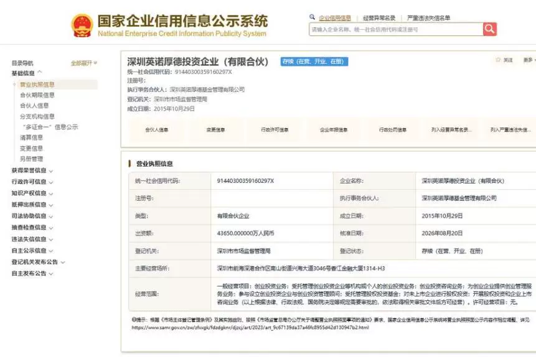Expand the 知识产权信息 section
This screenshot has height=357, width=536.
[x=32, y=193]
